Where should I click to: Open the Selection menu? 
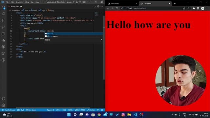[x=19, y=2]
